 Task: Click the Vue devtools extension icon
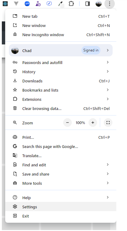click(16, 4)
